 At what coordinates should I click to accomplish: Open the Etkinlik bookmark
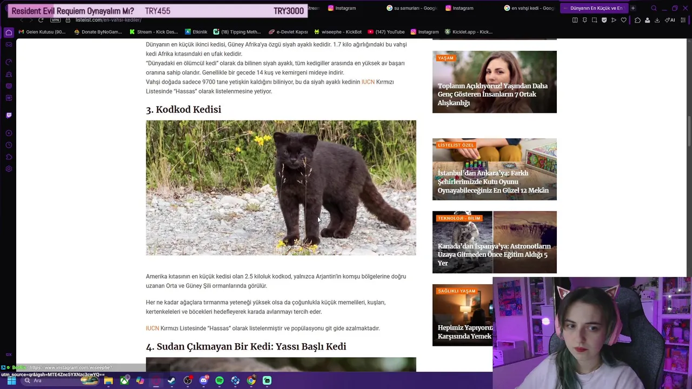tap(196, 32)
